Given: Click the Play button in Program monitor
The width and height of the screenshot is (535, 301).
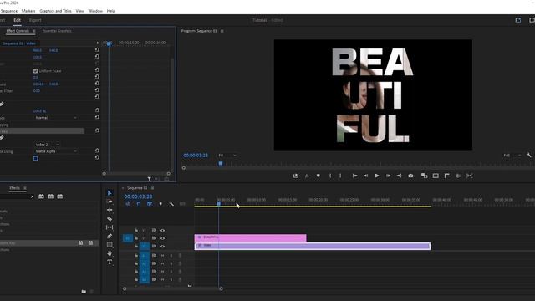Looking at the screenshot, I should 377,176.
